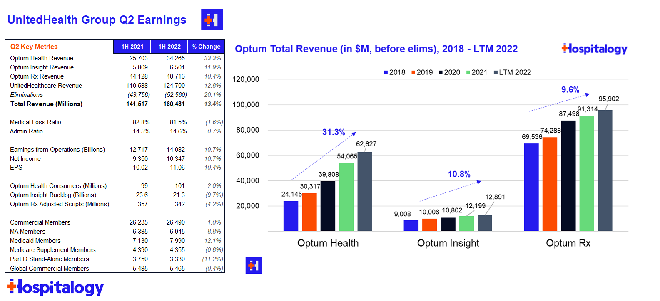Select the Total Revenue (Millions) row label
The height and width of the screenshot is (301, 660).
click(x=46, y=104)
